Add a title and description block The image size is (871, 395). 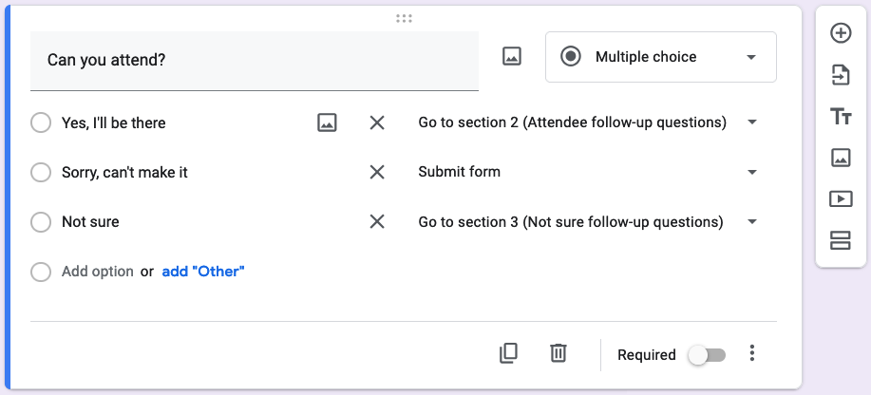point(841,117)
